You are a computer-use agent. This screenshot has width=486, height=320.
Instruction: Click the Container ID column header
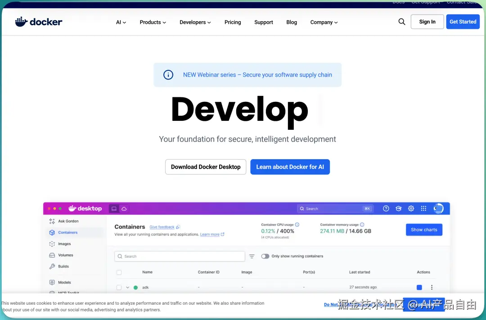[209, 272]
